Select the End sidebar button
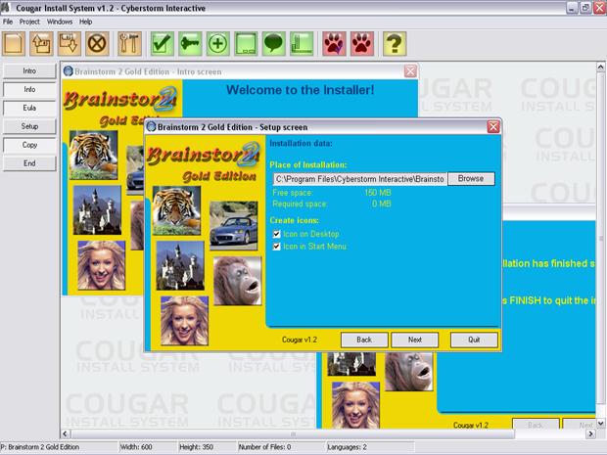Screen dimensions: 607x455 click(29, 163)
